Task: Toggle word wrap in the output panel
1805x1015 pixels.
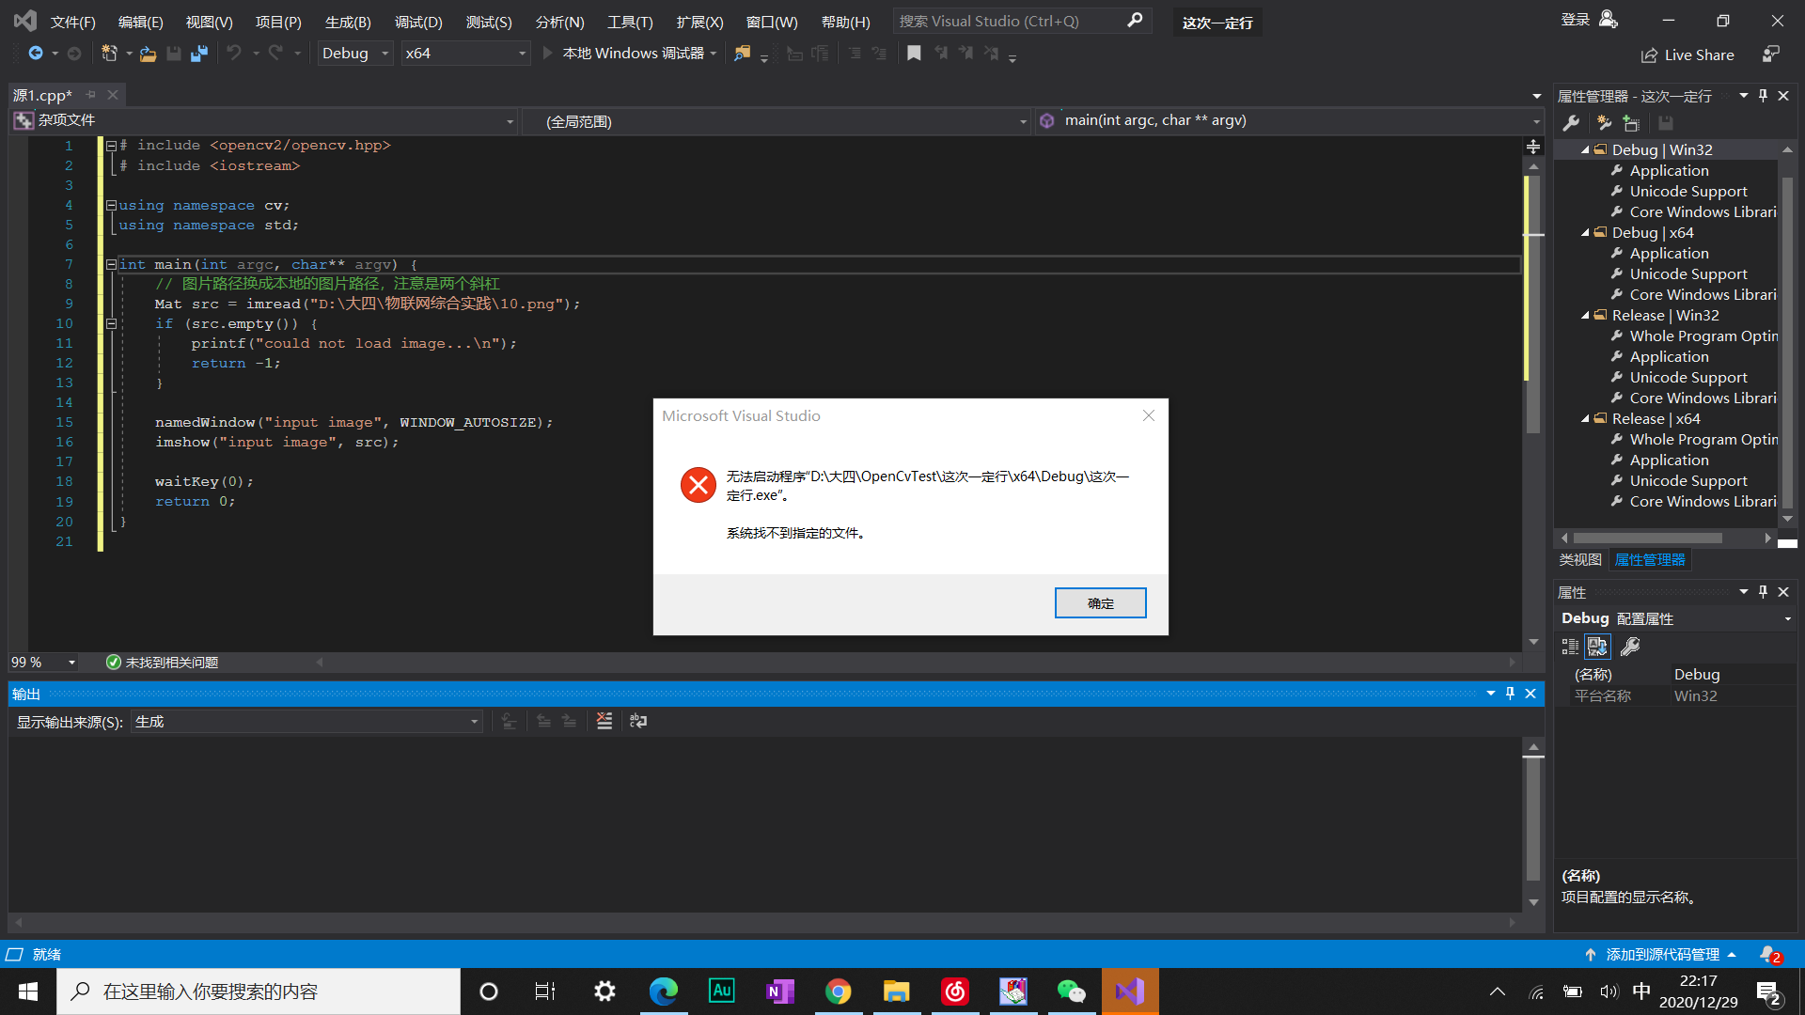Action: 638,721
